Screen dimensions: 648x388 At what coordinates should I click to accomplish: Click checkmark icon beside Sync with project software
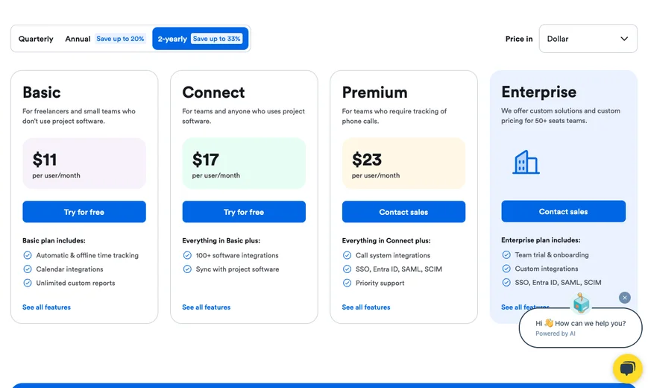click(x=188, y=269)
